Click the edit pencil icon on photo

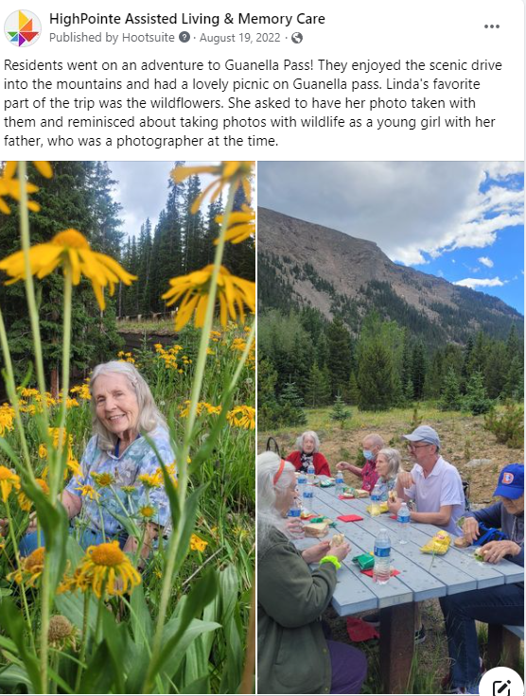point(501,687)
